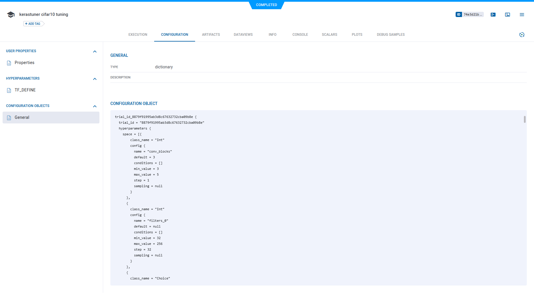This screenshot has height=293, width=534.
Task: Switch to comparison panel view icon
Action: (507, 14)
